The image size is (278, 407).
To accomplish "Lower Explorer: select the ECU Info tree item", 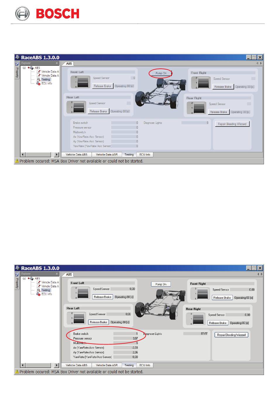I will (47, 294).
